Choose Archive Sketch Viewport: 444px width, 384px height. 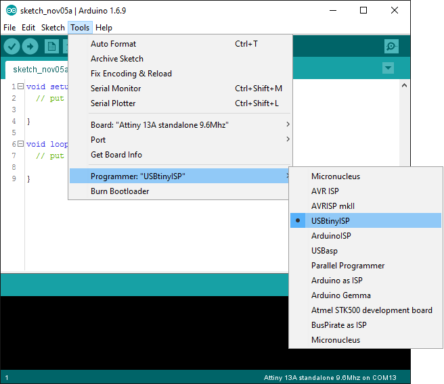point(181,59)
